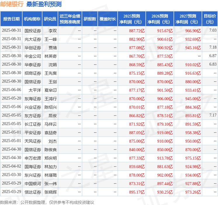218x205 pixels.
Task: Select institution 兴业证券
Action: point(33,107)
